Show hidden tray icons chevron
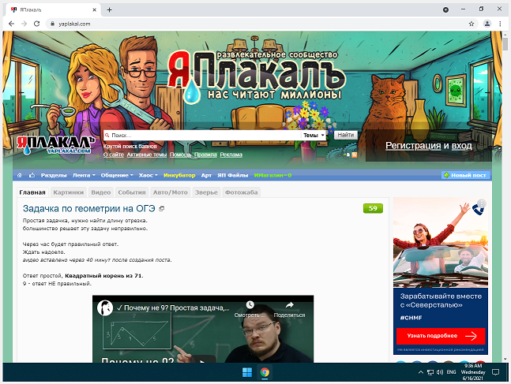Viewport: 511px width, 384px height. 421,372
